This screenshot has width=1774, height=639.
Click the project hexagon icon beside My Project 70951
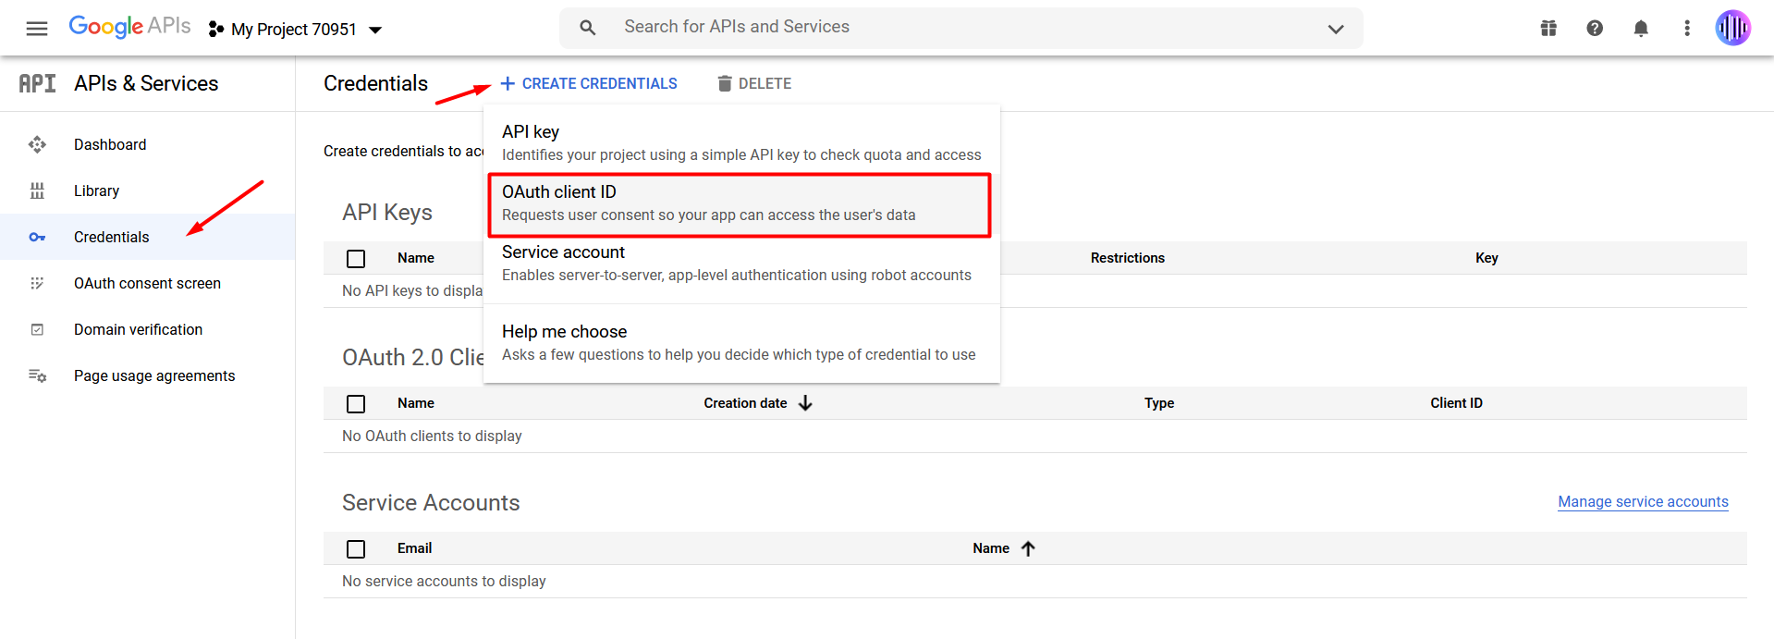tap(216, 30)
